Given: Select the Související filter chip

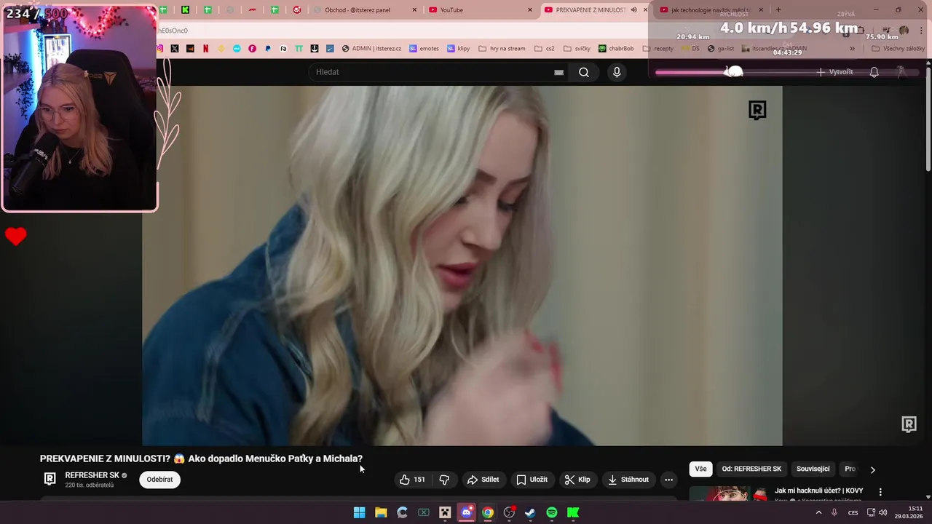Looking at the screenshot, I should click(x=813, y=469).
